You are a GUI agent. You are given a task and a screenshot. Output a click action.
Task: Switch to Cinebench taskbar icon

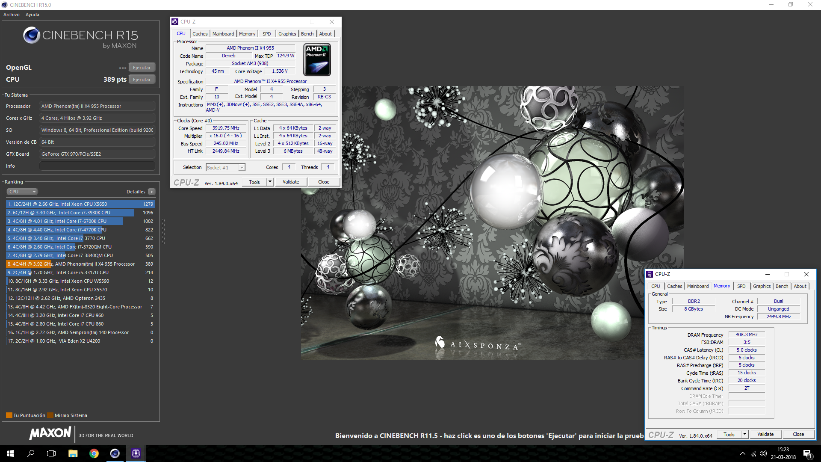115,453
